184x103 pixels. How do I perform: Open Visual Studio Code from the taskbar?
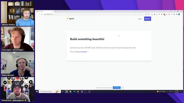74,92
